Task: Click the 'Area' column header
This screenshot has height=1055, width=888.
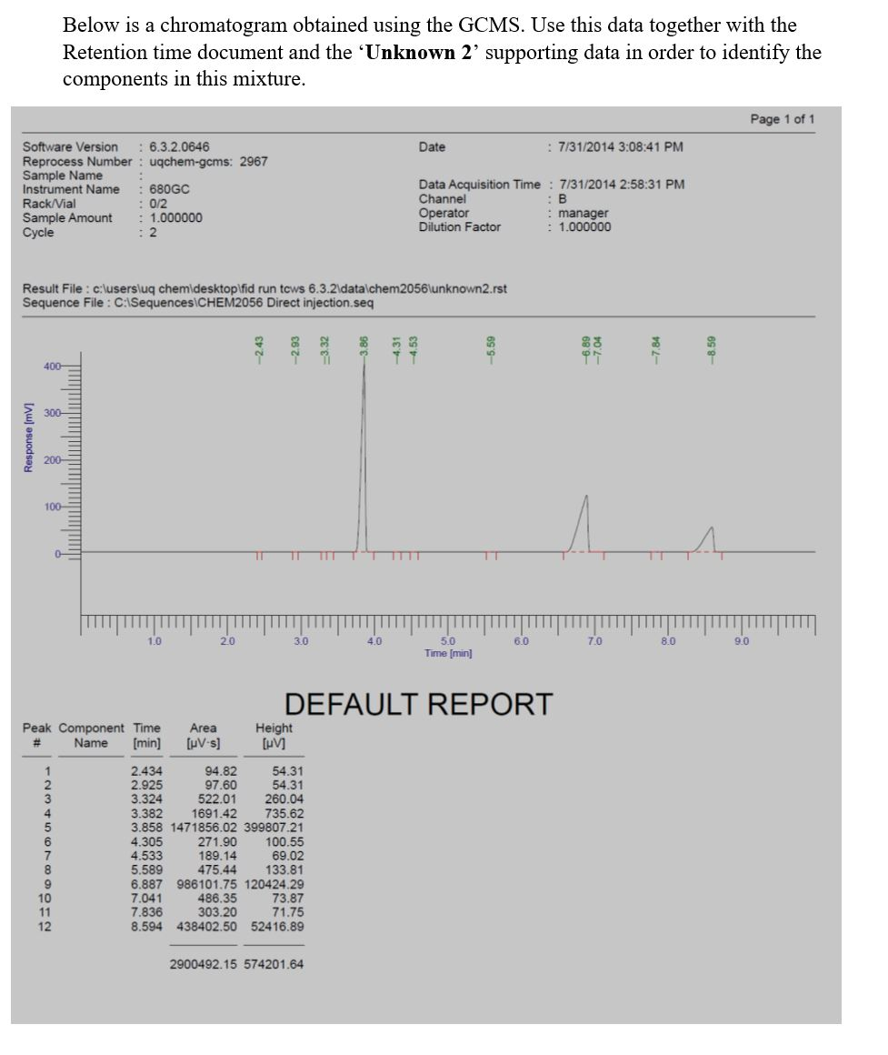Action: [x=204, y=728]
